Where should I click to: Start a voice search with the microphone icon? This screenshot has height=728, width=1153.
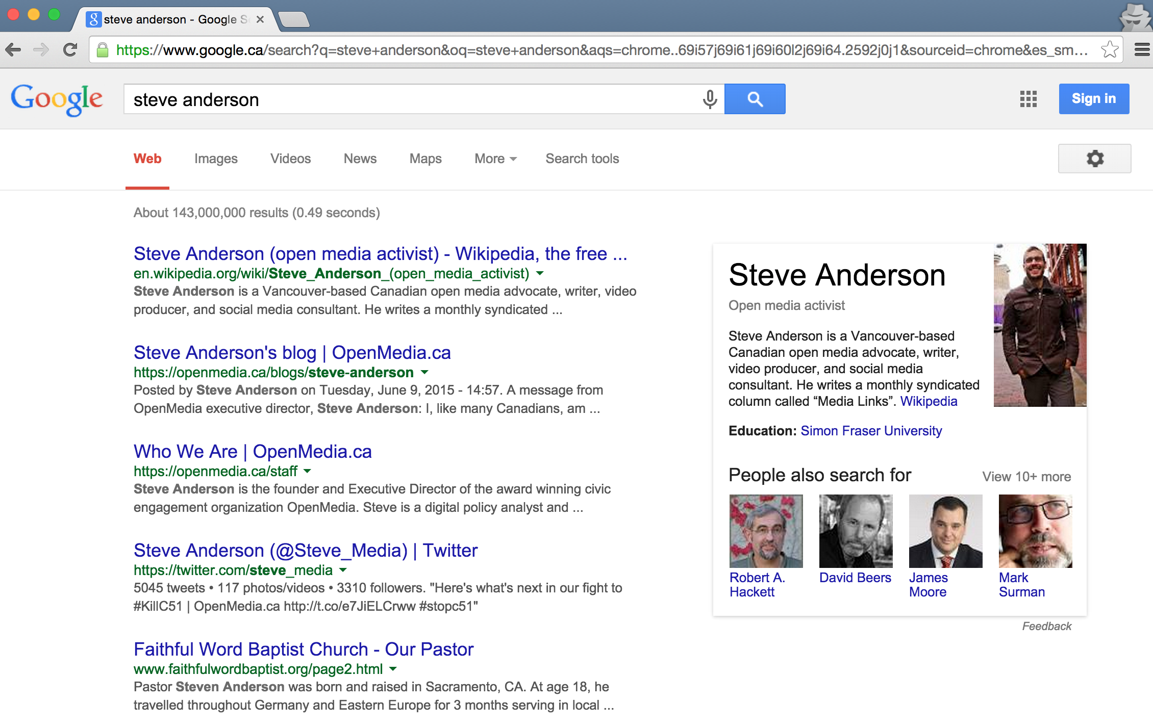709,99
